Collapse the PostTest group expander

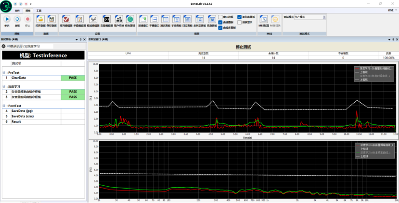point(3,106)
